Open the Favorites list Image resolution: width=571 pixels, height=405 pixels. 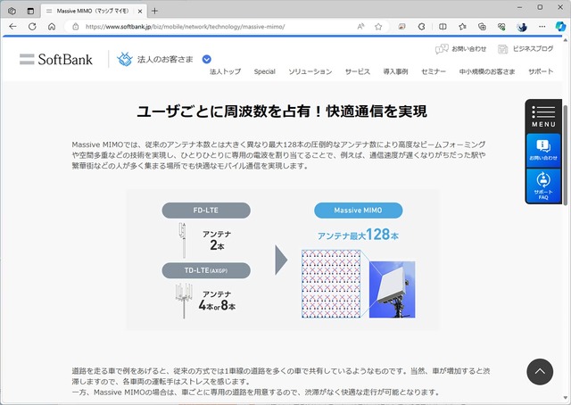click(x=462, y=27)
